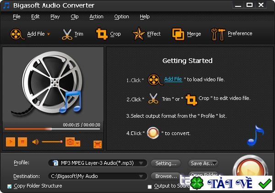The image size is (275, 193).
Task: Click the Setting... button
Action: 166,163
